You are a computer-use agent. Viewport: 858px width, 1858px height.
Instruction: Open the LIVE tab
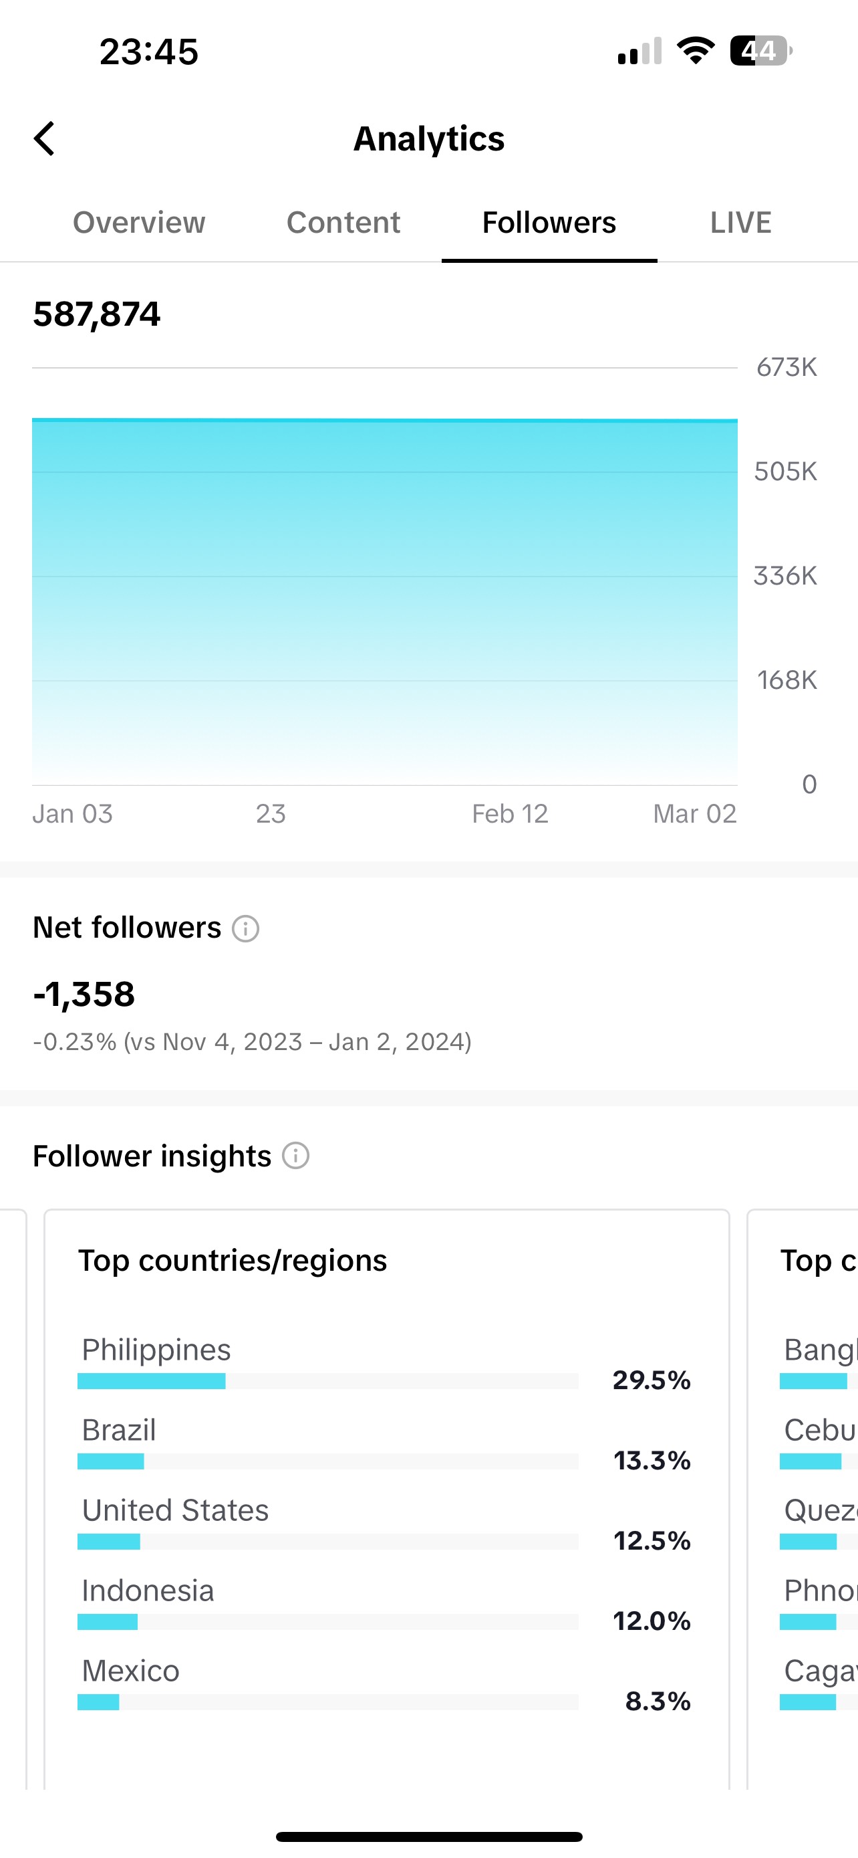pos(740,222)
